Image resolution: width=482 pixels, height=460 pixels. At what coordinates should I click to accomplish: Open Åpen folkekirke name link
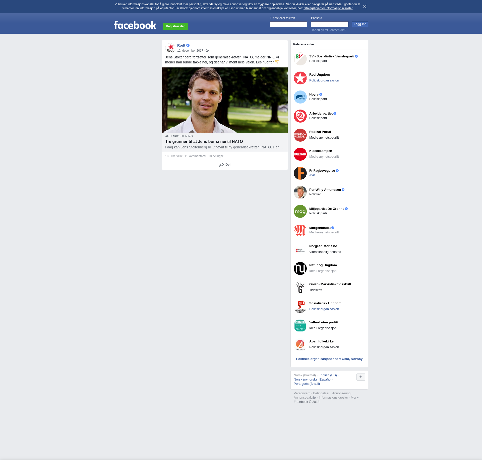point(321,341)
